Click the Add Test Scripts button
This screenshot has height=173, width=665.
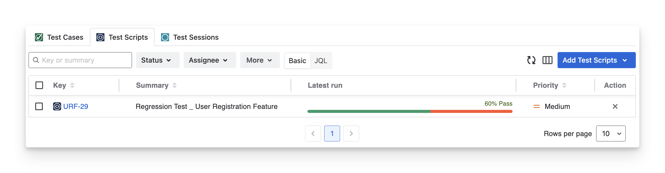(596, 60)
